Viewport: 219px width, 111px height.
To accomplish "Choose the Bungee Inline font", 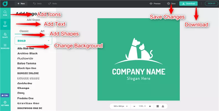I will point(28,73).
